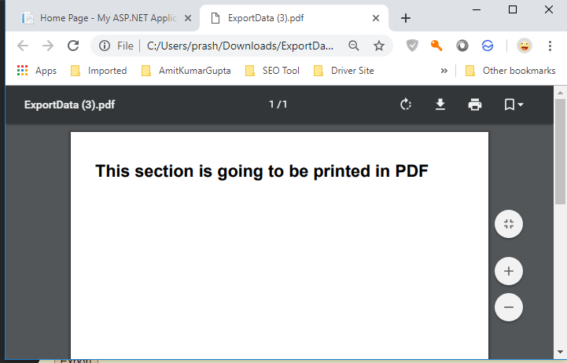Open the browser zoom magnifier icon
This screenshot has width=567, height=363.
pos(354,46)
